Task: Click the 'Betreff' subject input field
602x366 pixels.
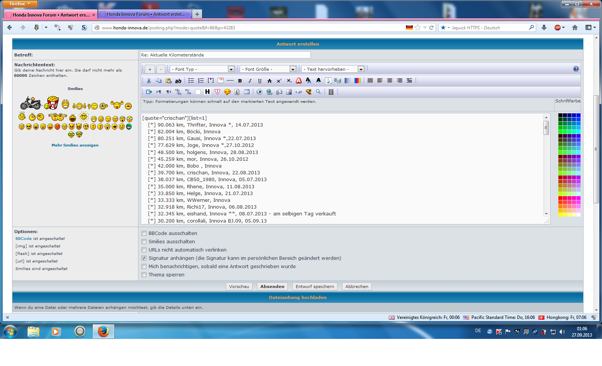Action: point(225,55)
